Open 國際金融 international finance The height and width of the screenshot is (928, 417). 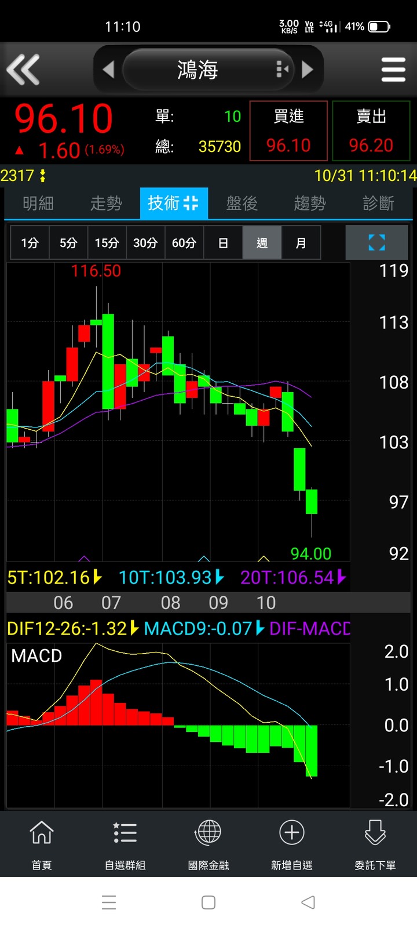(x=209, y=844)
